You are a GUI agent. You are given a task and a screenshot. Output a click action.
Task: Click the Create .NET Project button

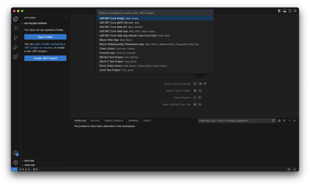pyautogui.click(x=45, y=58)
